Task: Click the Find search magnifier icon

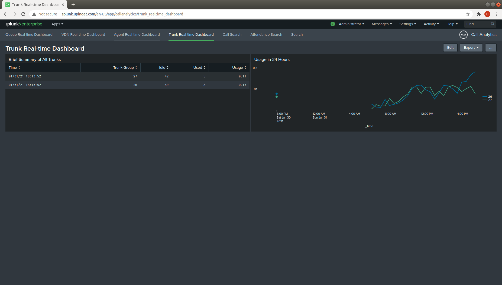Action: click(x=493, y=24)
